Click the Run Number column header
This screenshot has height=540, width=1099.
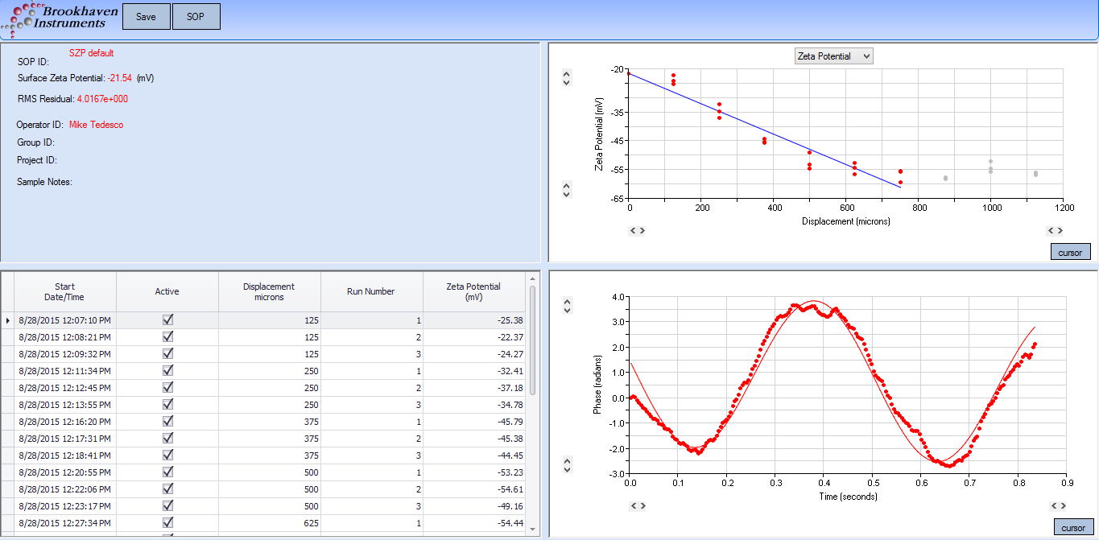tap(371, 291)
